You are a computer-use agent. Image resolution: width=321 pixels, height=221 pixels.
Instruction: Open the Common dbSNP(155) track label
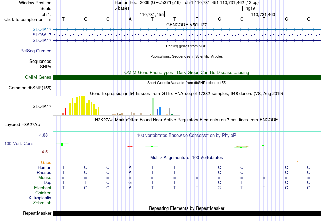[x=30, y=88]
